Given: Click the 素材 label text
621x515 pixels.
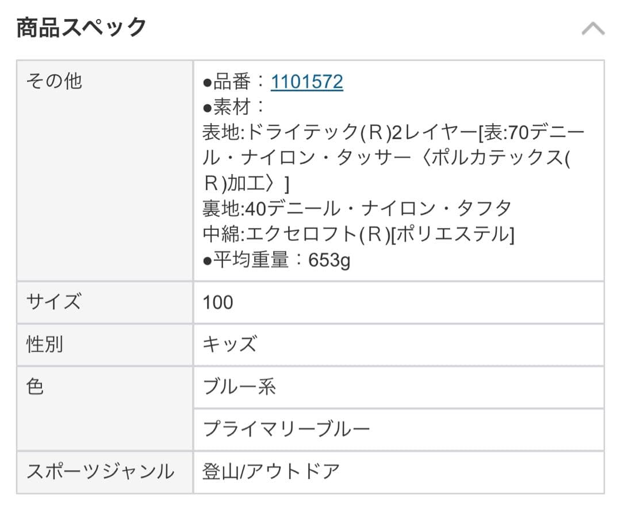Looking at the screenshot, I should pos(232,107).
